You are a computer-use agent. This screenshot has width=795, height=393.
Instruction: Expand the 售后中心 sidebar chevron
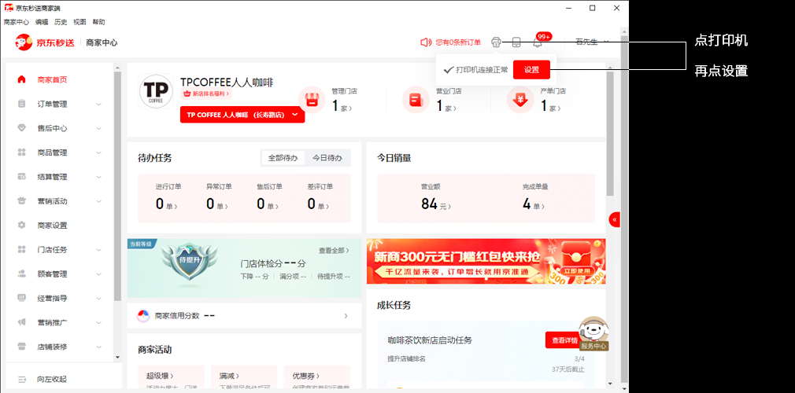(x=99, y=129)
